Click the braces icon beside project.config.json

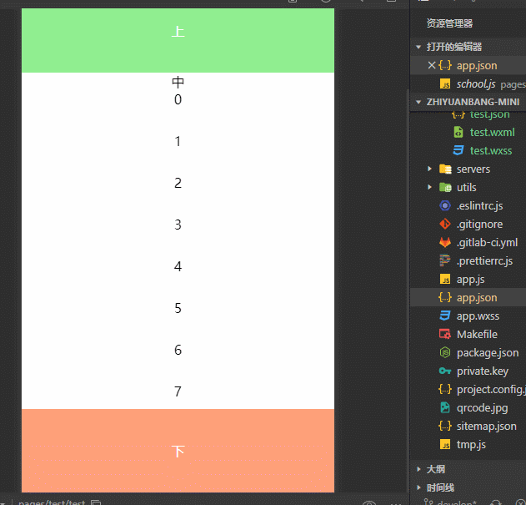point(445,389)
